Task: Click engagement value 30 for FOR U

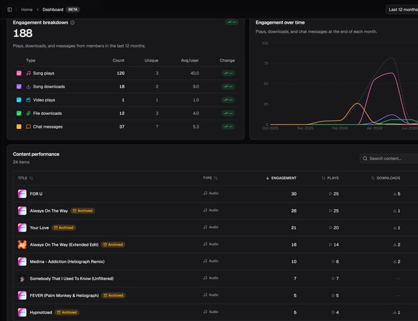Action: pos(294,194)
